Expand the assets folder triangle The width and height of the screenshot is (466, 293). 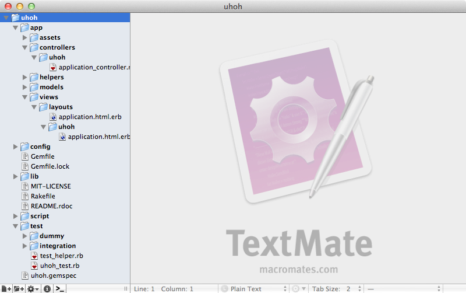[x=24, y=37]
